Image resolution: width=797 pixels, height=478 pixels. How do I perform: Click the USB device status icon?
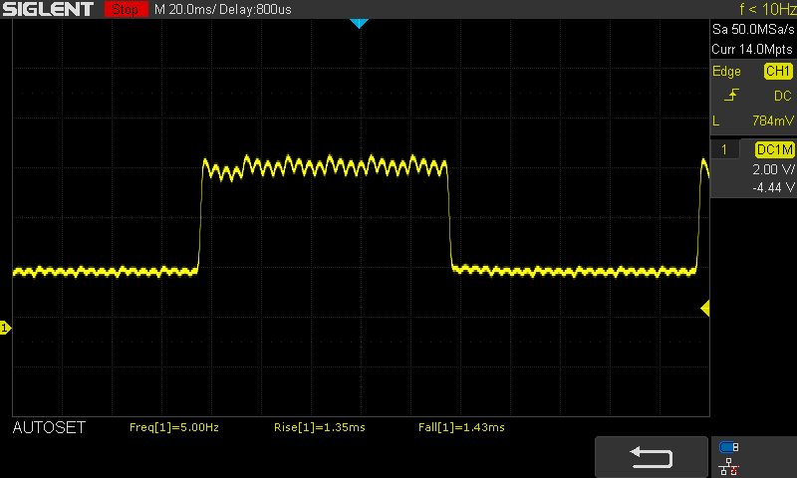(x=729, y=447)
